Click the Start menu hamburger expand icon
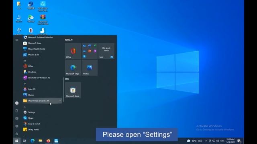 pos(17,40)
